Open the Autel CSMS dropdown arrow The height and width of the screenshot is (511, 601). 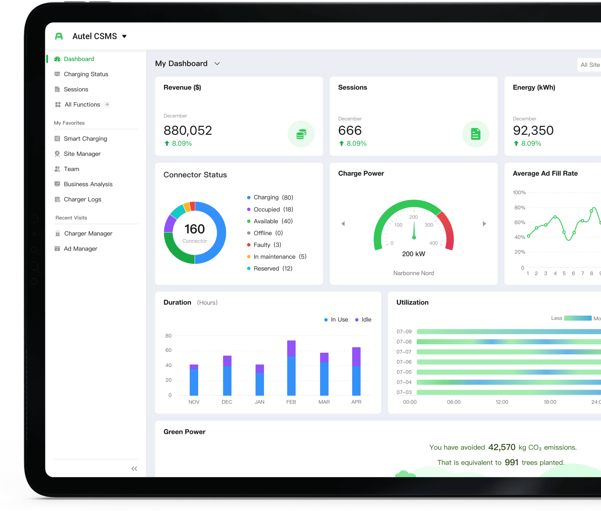(x=124, y=36)
